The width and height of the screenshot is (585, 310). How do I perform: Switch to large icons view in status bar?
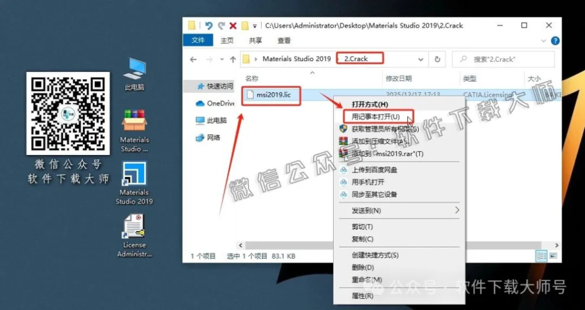pyautogui.click(x=553, y=256)
